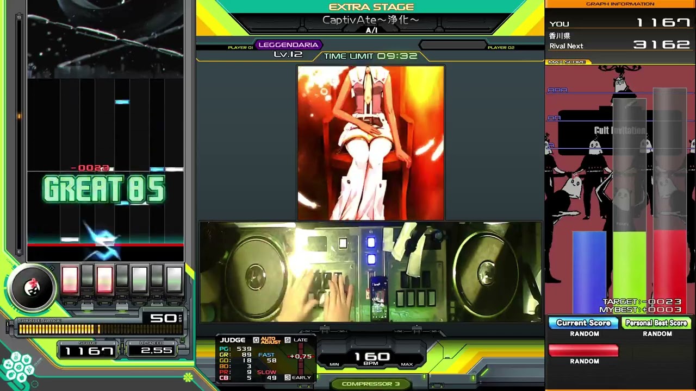Click the GREAT 85 combo judgment
Image resolution: width=696 pixels, height=391 pixels.
(103, 190)
